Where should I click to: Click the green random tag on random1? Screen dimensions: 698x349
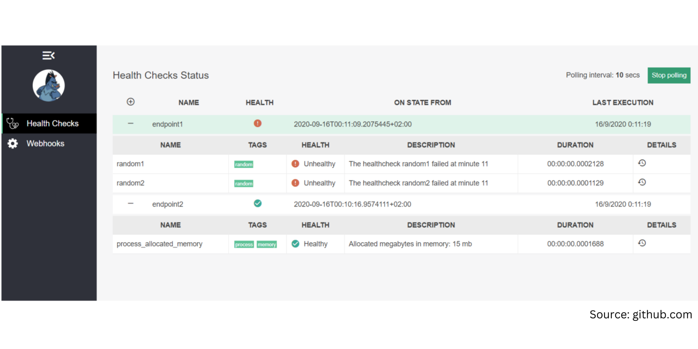tap(243, 164)
